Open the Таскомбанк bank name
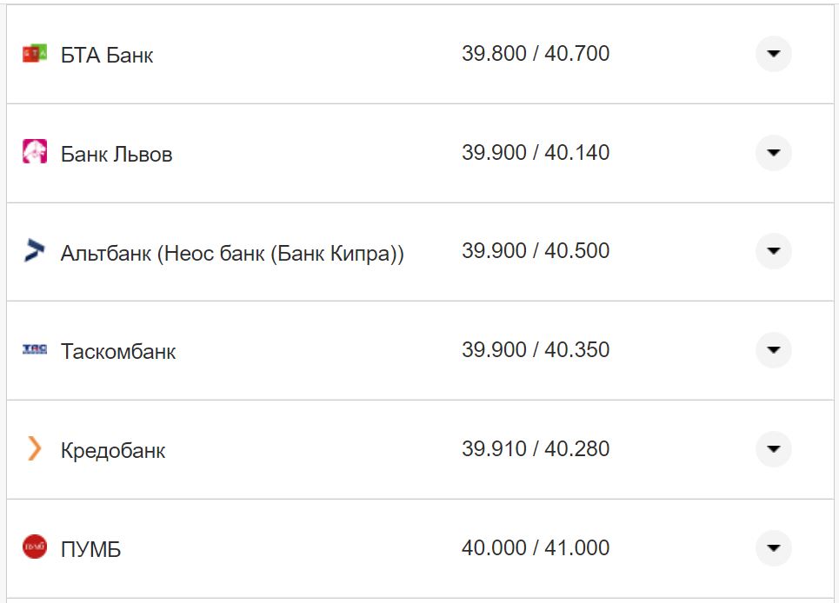The width and height of the screenshot is (839, 603). tap(118, 352)
